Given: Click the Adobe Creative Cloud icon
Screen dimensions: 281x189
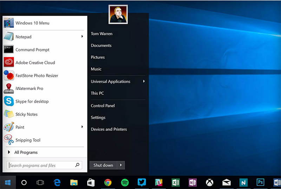Looking at the screenshot, I should pos(8,62).
